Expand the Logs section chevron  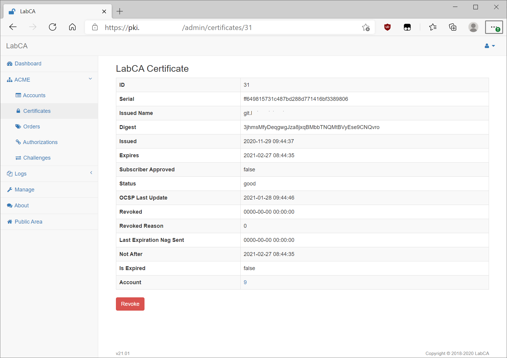click(x=91, y=173)
